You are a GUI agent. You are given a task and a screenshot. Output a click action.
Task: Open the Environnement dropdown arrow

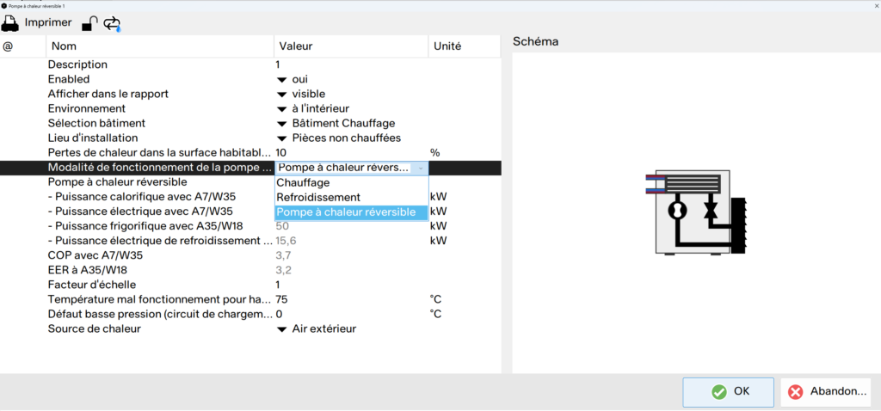tap(281, 109)
